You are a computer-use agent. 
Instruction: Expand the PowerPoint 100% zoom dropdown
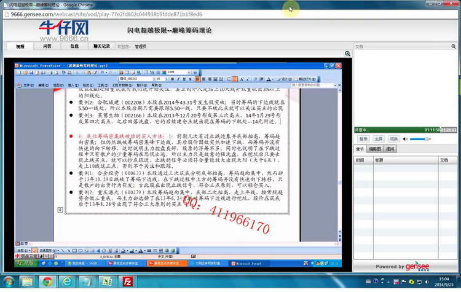189,72
